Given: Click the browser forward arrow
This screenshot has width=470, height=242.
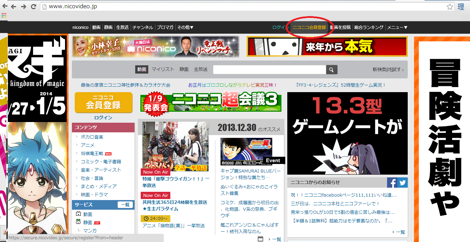Looking at the screenshot, I should coord(23,7).
